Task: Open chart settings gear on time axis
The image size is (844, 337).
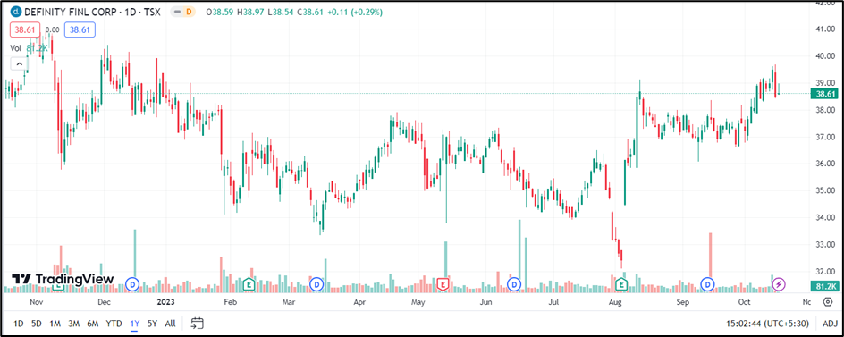Action: [x=828, y=302]
